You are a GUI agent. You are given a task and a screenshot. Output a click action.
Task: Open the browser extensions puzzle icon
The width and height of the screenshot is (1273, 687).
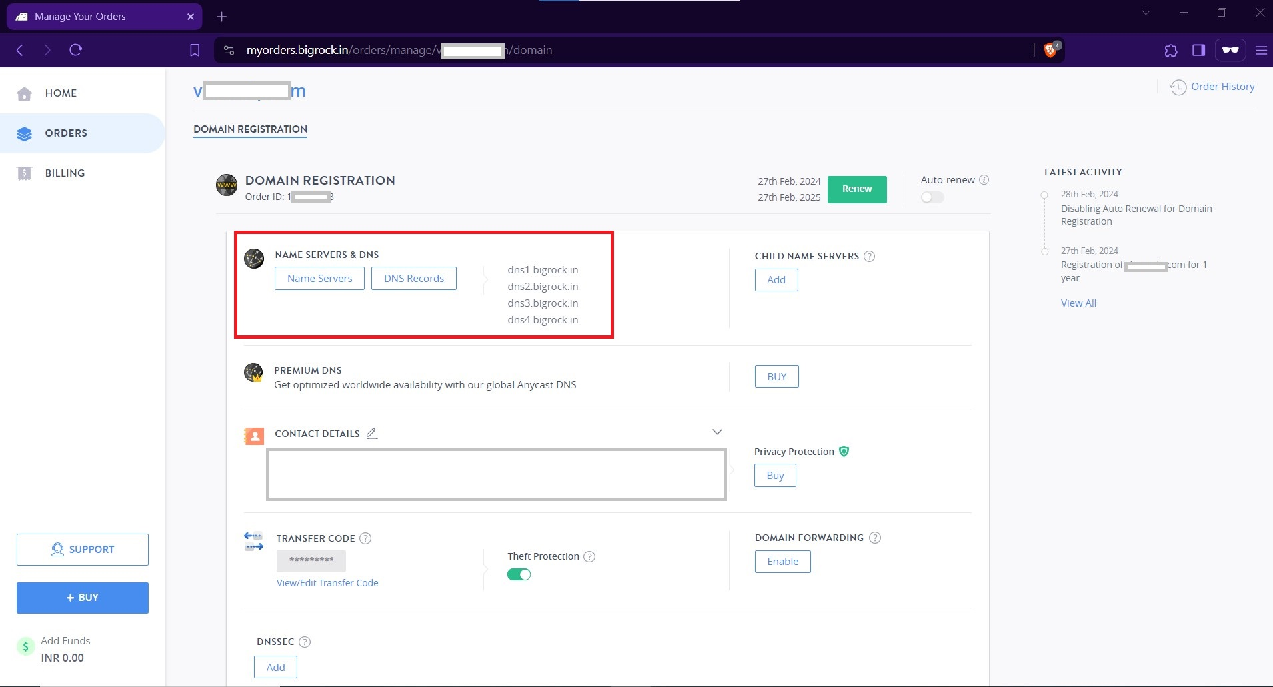(1170, 50)
